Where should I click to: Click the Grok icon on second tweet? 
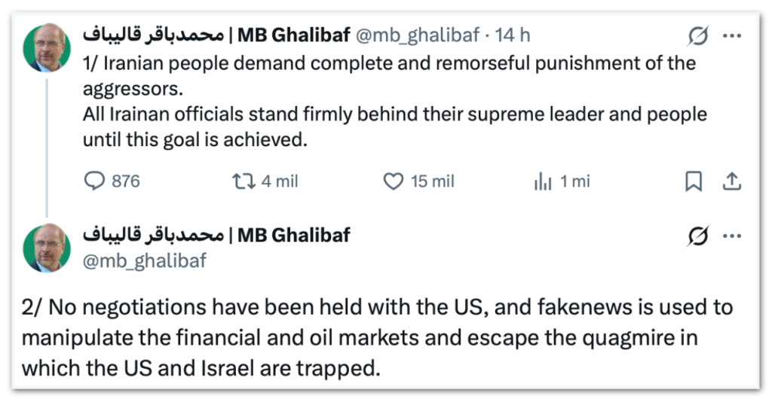pyautogui.click(x=698, y=236)
